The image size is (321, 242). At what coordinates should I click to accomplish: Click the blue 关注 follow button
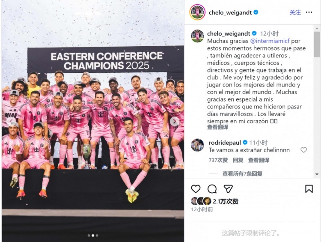coord(295,12)
